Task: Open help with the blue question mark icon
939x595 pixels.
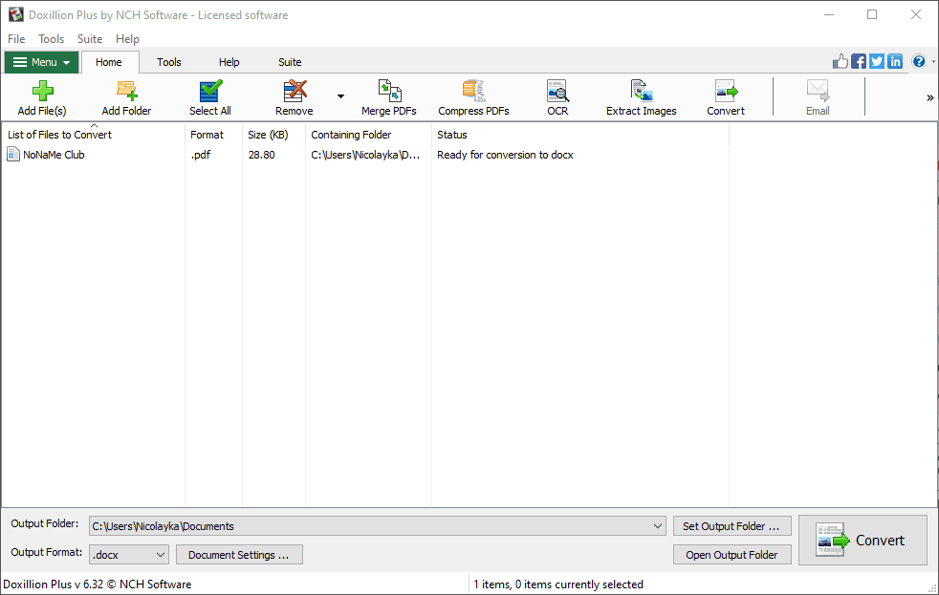Action: click(919, 61)
